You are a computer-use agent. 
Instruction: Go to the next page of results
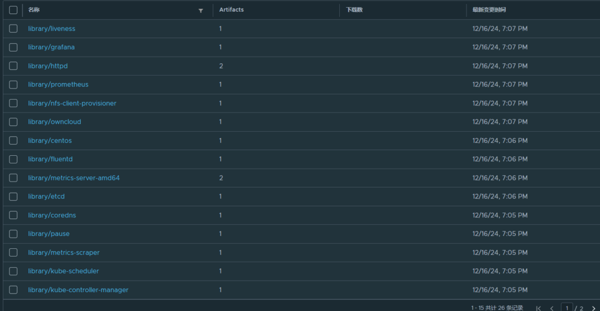(593, 307)
